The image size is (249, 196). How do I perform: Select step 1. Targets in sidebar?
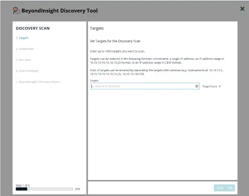point(22,38)
